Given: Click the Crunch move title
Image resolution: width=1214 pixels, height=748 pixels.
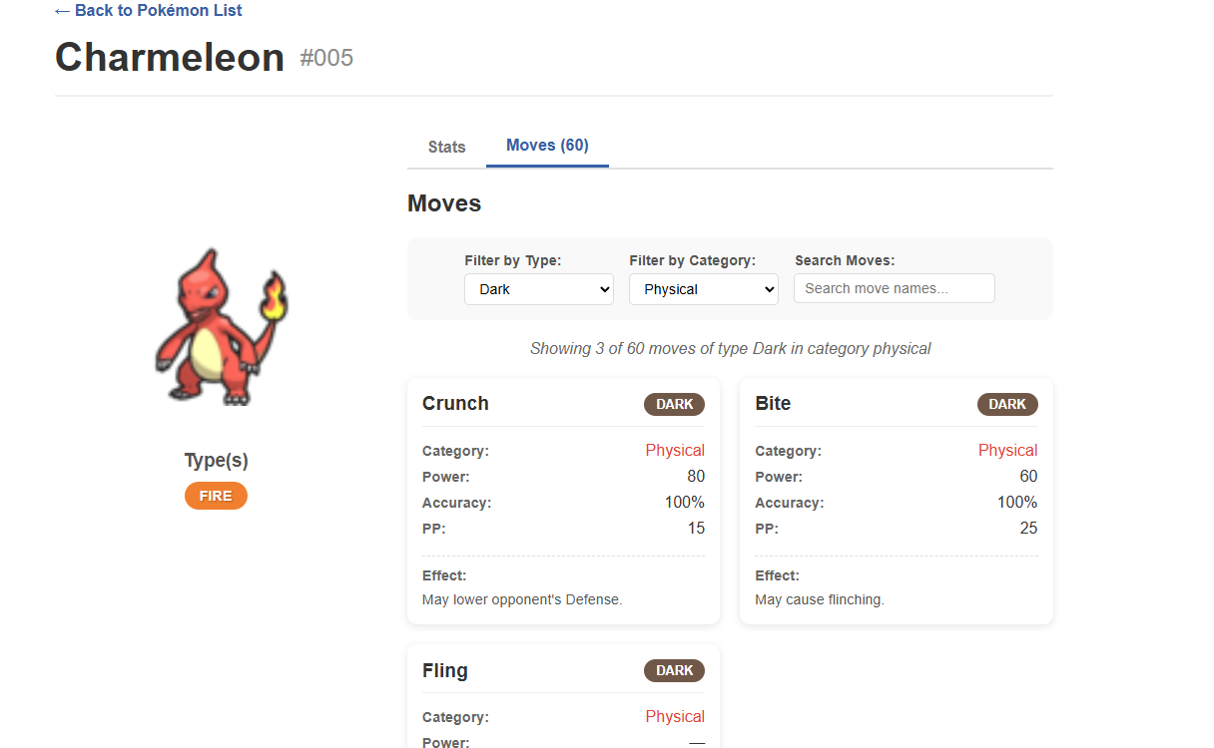Looking at the screenshot, I should click(x=455, y=404).
